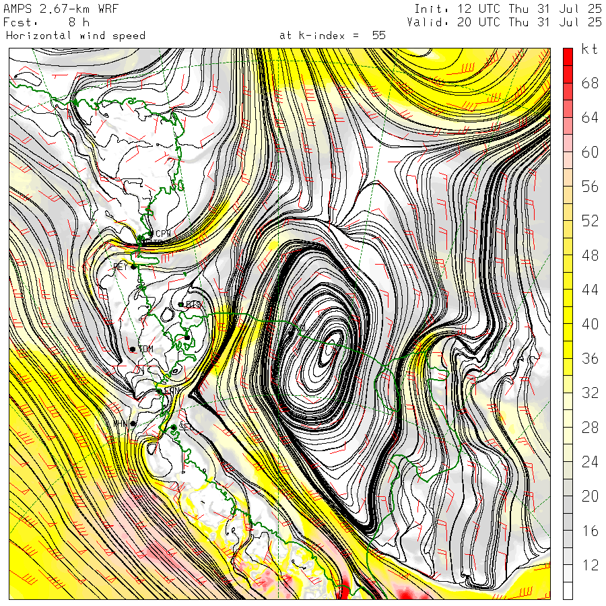The width and height of the screenshot is (606, 606).
Task: Click the 60 value on the color scale
Action: pyautogui.click(x=590, y=152)
